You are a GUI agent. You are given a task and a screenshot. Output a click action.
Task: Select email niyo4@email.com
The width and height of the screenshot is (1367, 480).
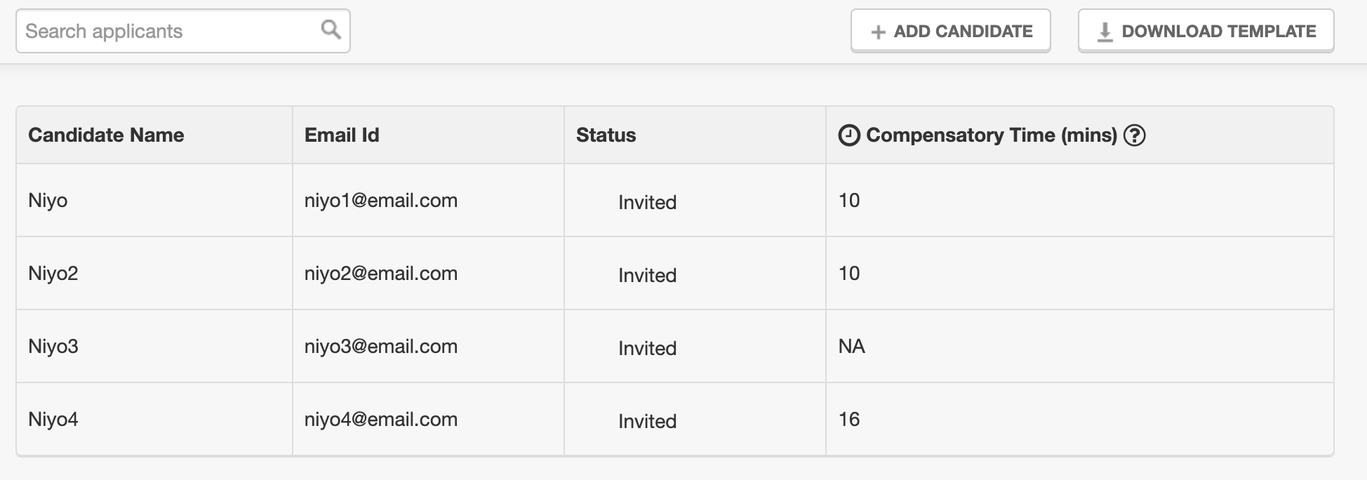(381, 420)
